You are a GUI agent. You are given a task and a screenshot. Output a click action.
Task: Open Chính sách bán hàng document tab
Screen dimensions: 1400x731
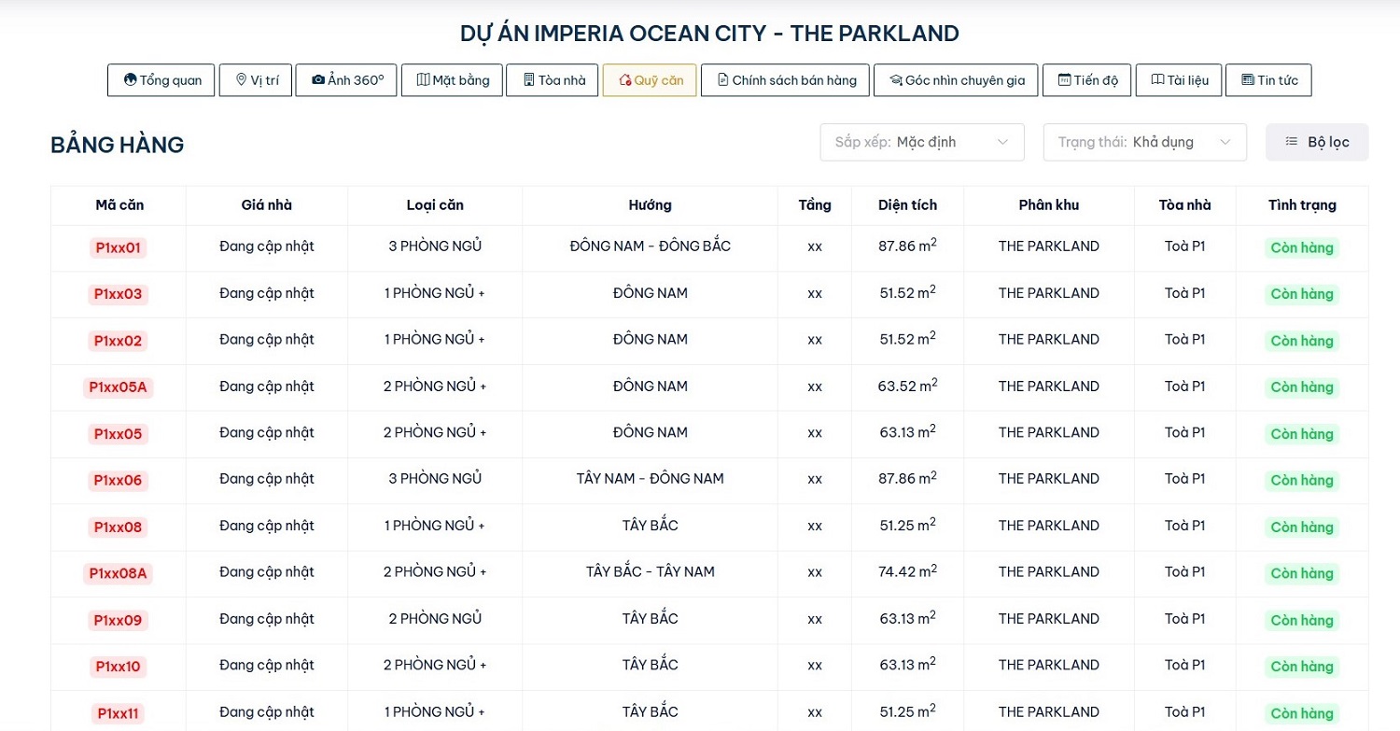(x=785, y=80)
